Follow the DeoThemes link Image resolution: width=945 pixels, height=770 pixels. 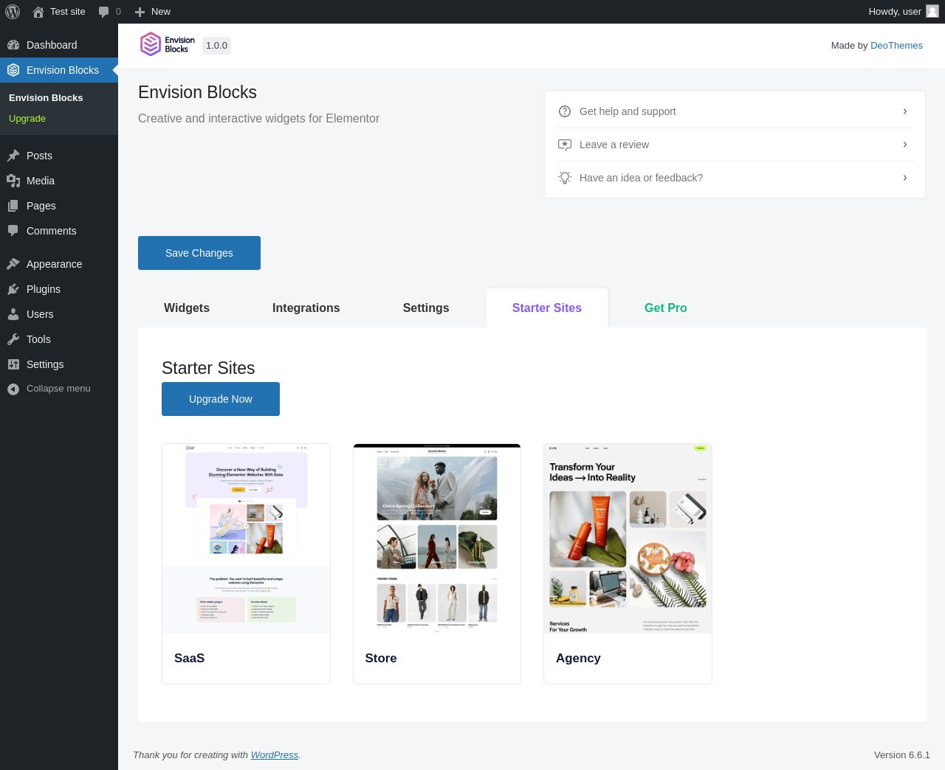click(x=896, y=45)
